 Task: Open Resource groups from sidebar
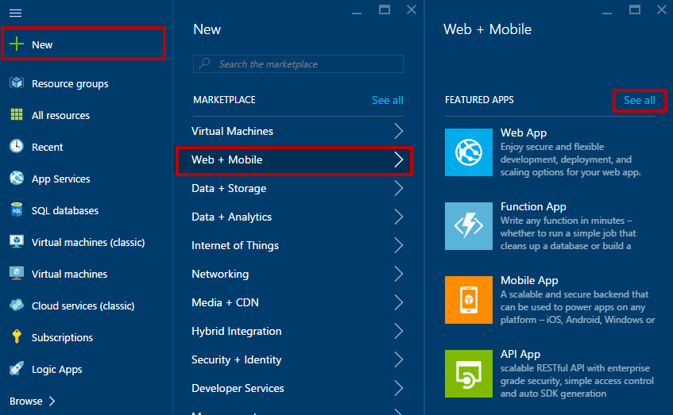click(70, 83)
